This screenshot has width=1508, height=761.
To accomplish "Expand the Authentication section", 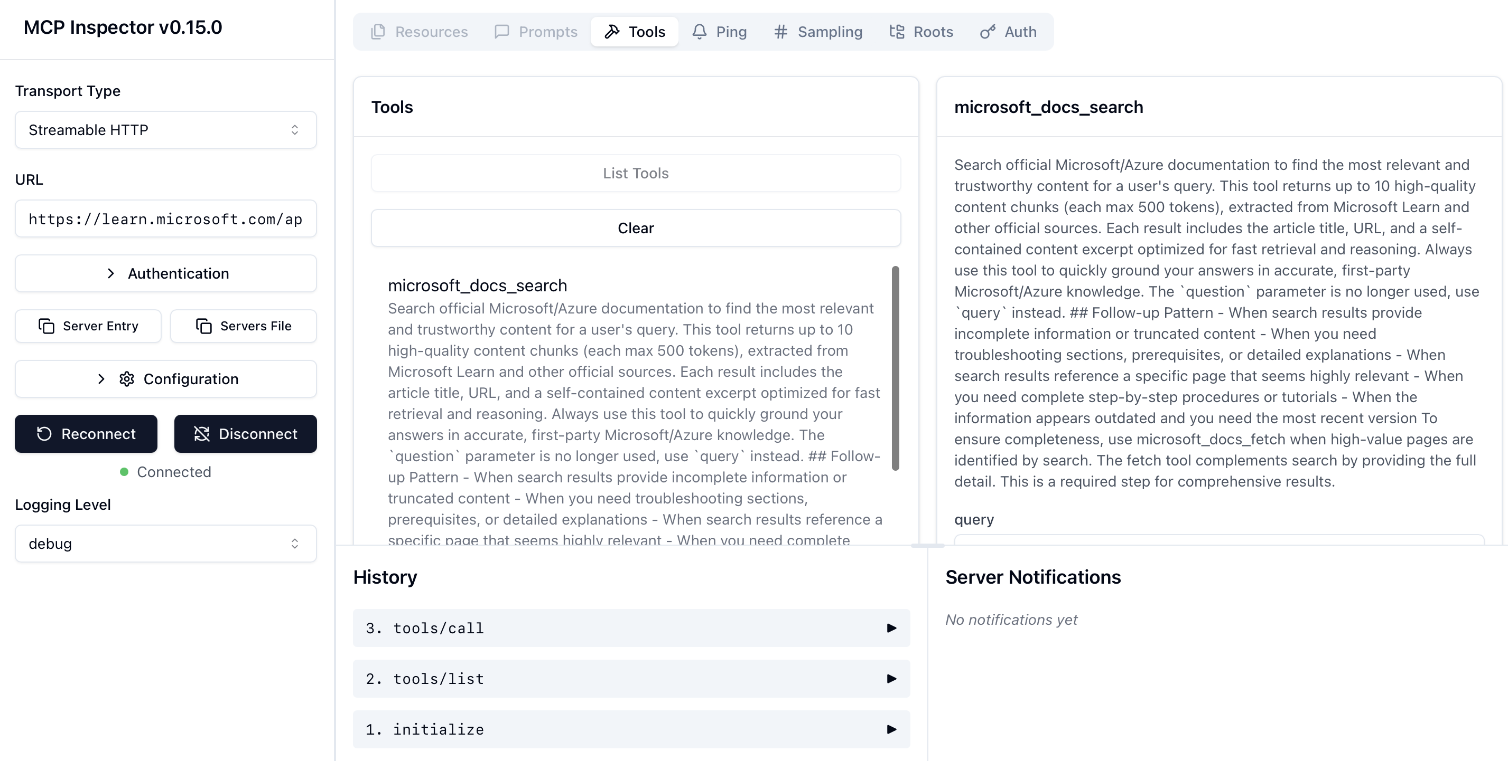I will pyautogui.click(x=166, y=273).
